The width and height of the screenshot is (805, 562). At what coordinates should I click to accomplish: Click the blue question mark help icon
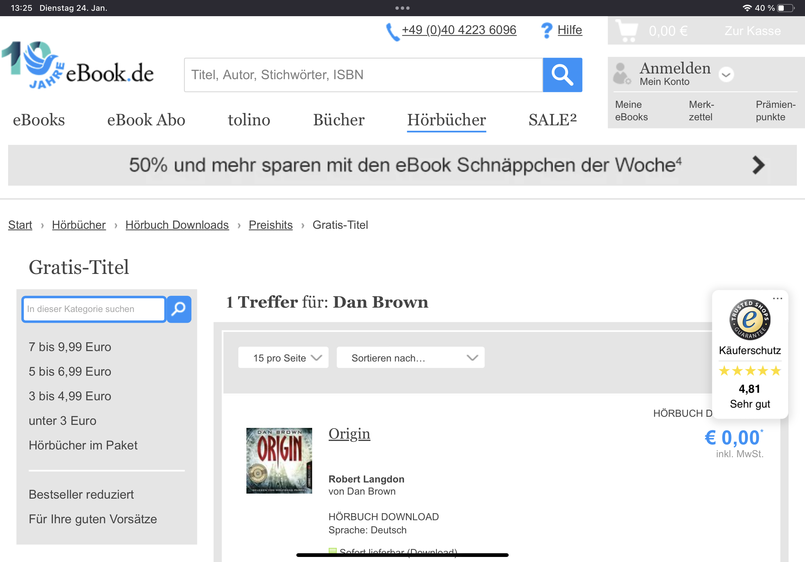546,30
